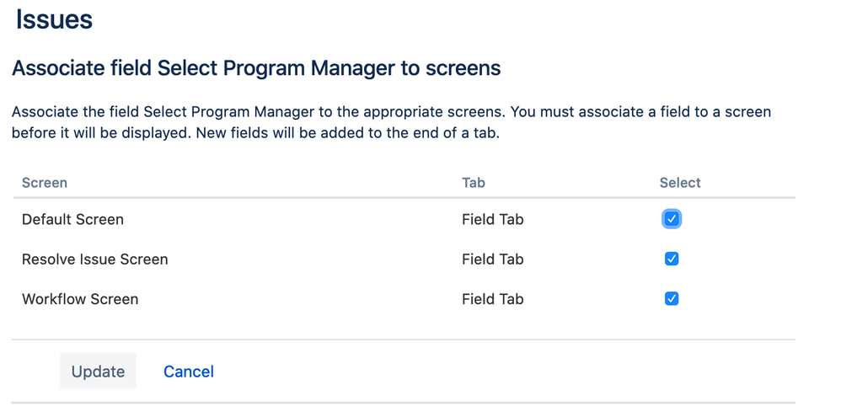Click Field Tab in the Workflow Screen row
This screenshot has width=841, height=417.
[492, 299]
